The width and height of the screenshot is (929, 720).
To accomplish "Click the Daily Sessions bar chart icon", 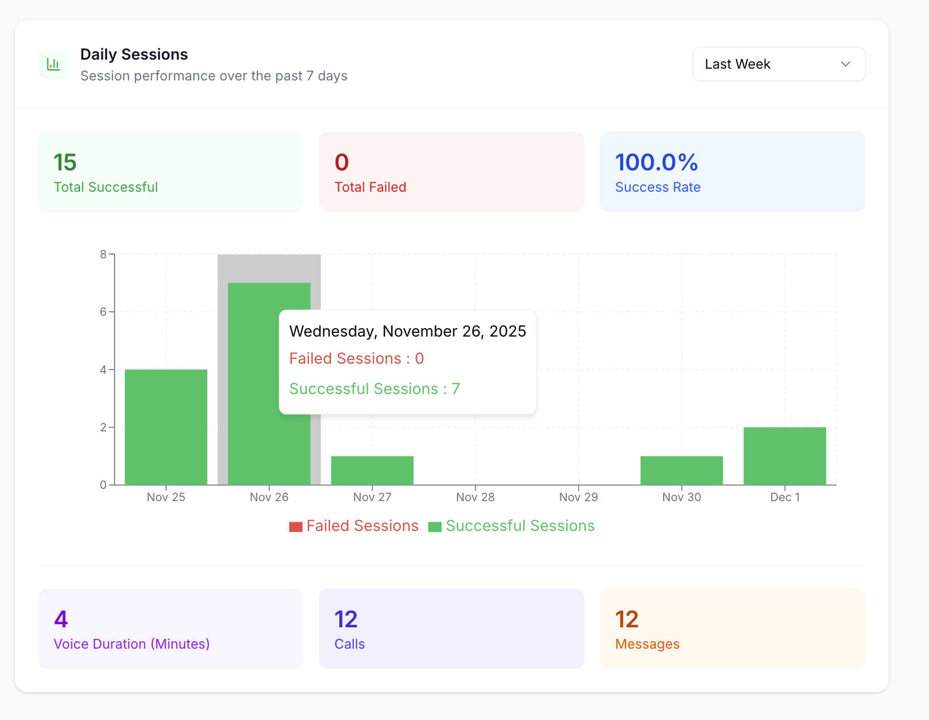I will point(53,63).
